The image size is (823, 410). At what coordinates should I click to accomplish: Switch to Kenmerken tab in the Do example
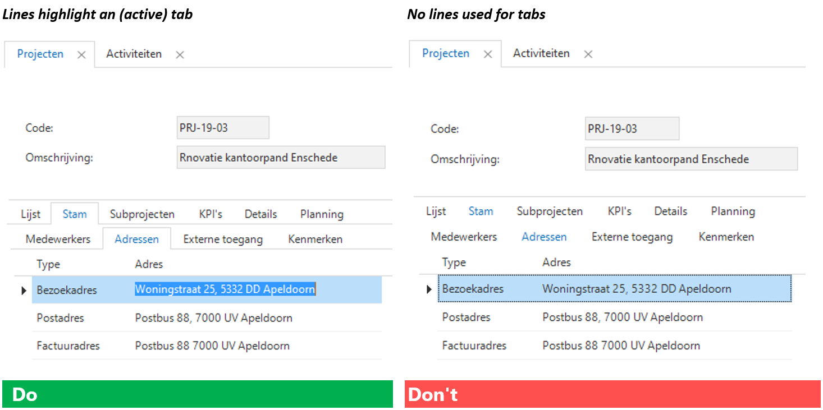click(x=315, y=239)
